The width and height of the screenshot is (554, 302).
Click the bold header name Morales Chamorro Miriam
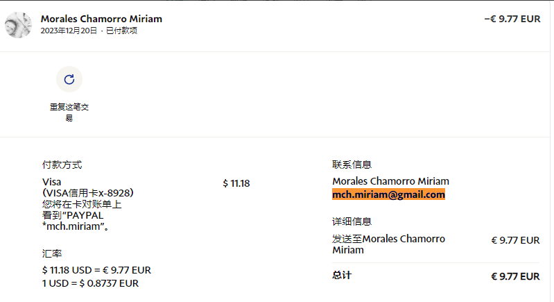[x=101, y=19]
